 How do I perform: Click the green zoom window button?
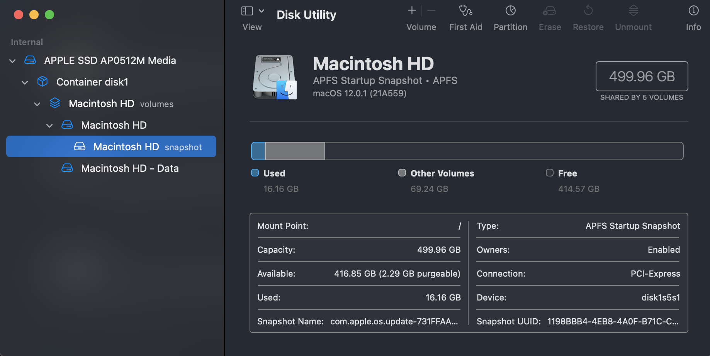coord(49,15)
